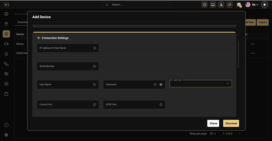
Task: Switch to the Overview tab
Action: 22,22
